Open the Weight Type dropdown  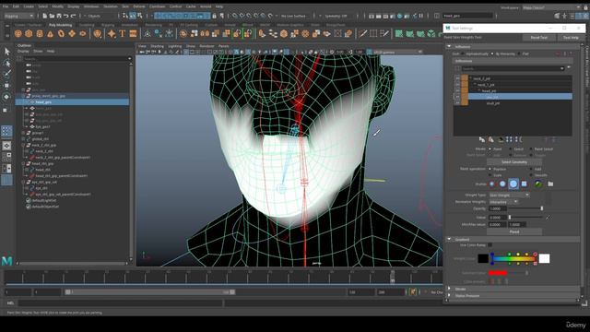point(510,195)
